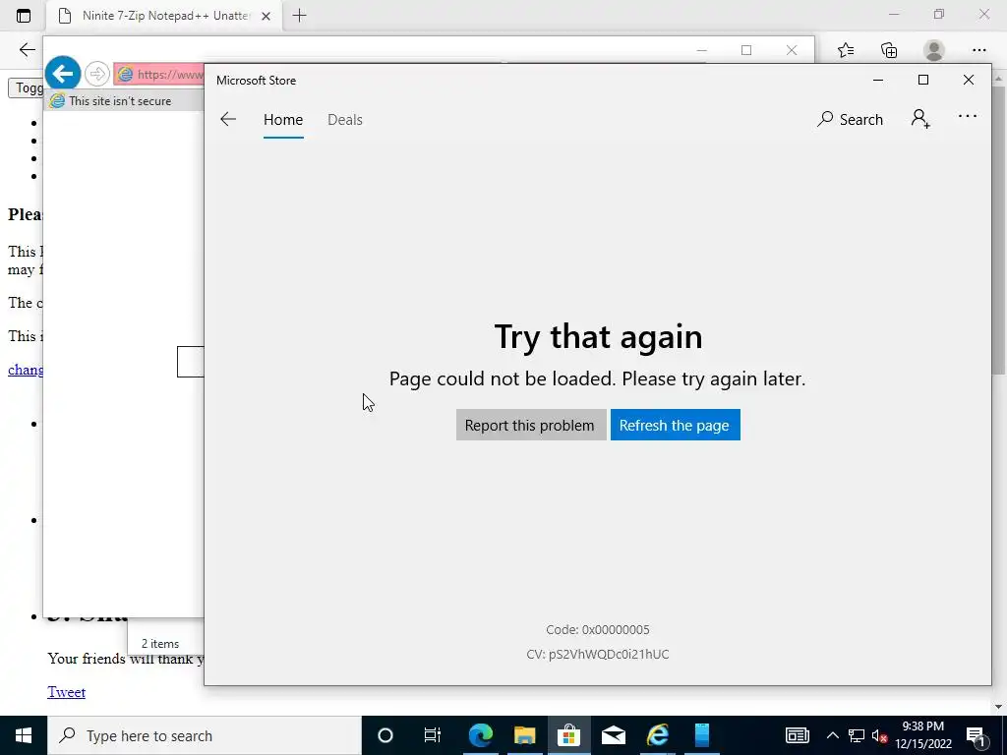The image size is (1007, 755).
Task: Select the error code 0x00000005 text
Action: 598,630
